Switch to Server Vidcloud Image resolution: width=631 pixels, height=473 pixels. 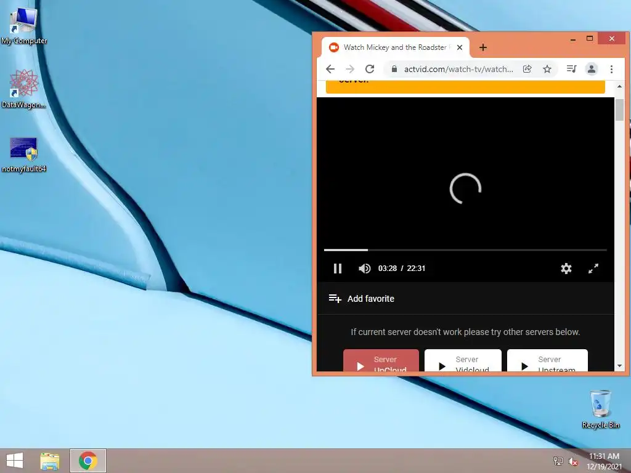point(463,361)
